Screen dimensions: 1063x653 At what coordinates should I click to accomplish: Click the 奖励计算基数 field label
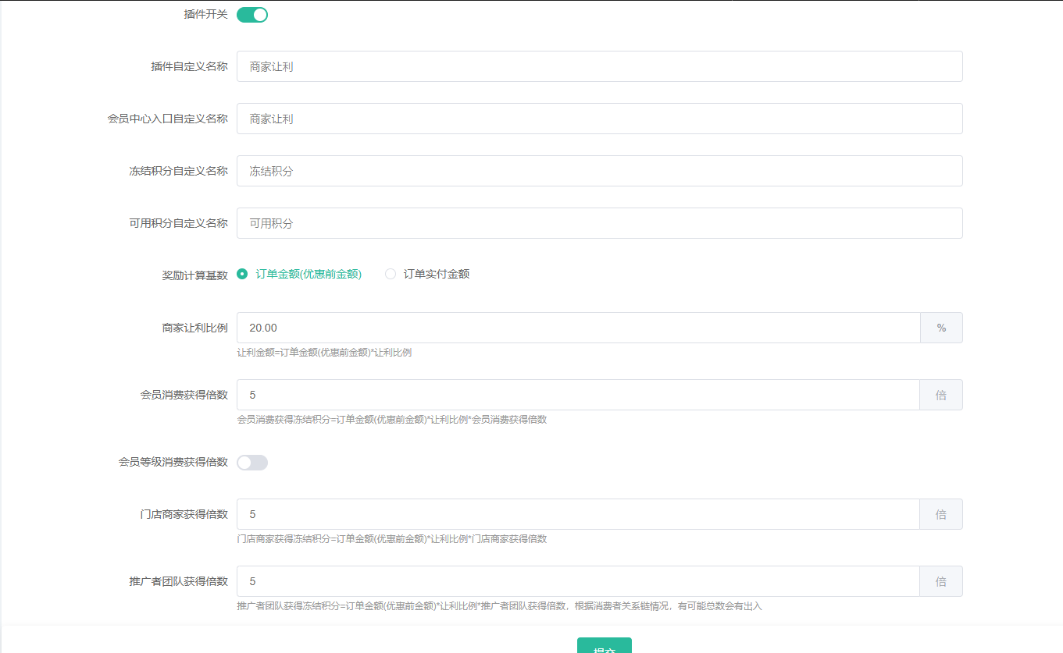[x=194, y=275]
